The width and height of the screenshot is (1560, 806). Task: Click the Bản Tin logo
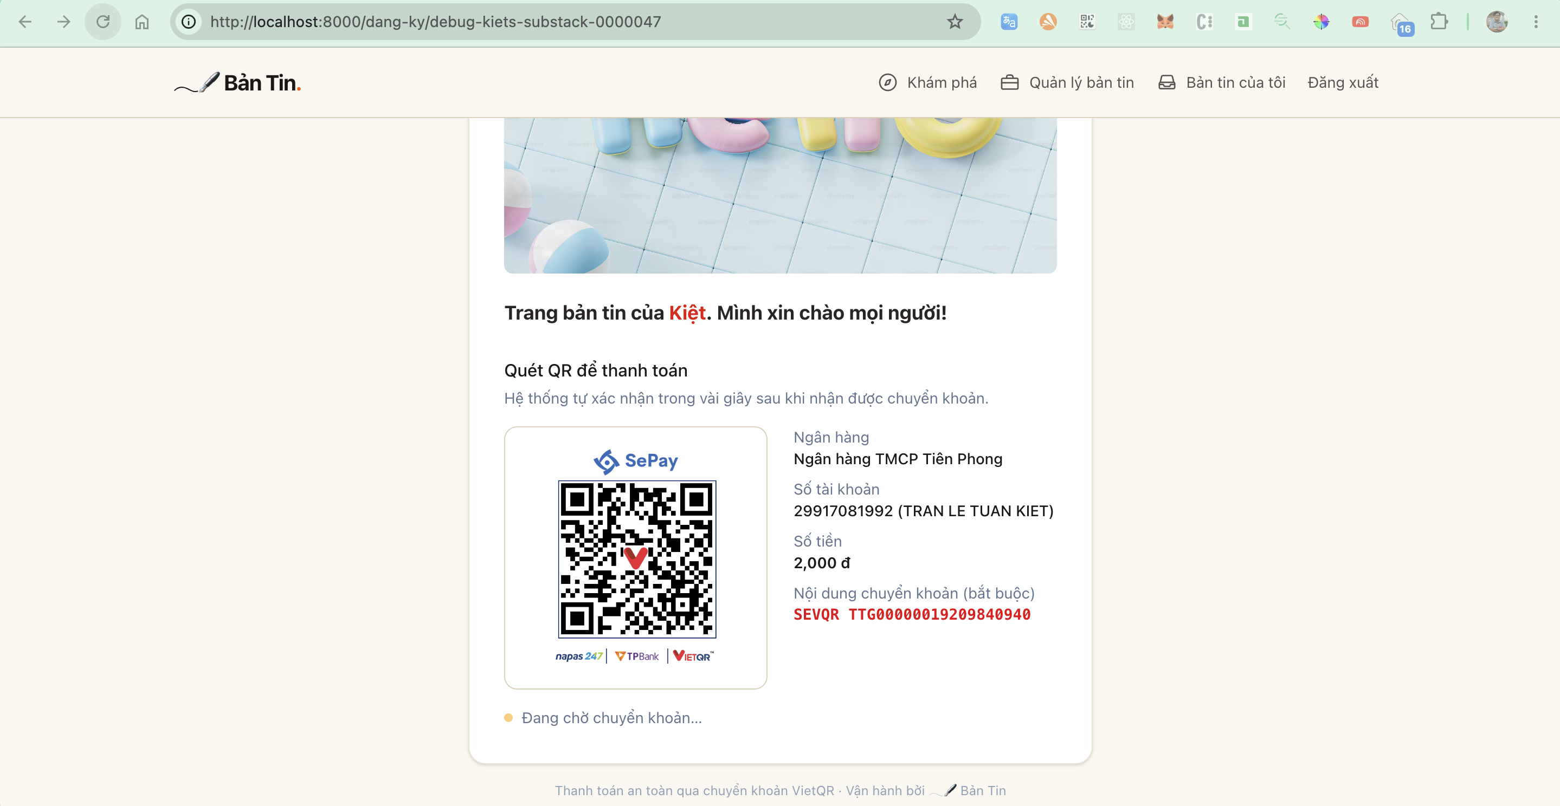(237, 82)
